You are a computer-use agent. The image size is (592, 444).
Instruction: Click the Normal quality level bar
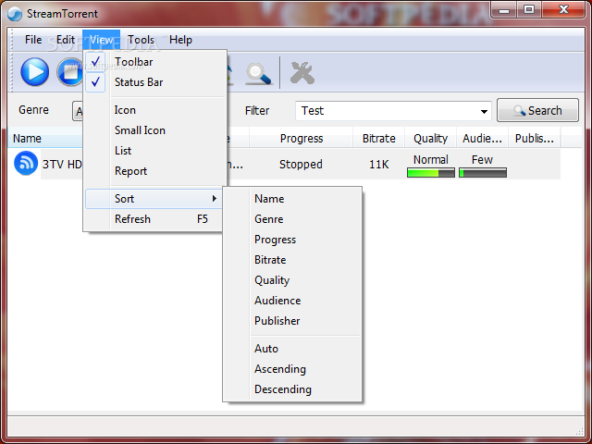point(431,173)
